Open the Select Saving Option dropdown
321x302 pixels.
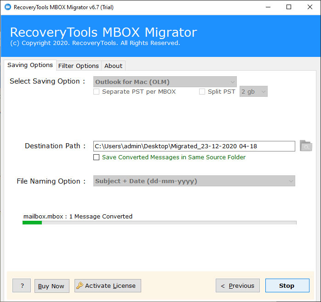165,82
